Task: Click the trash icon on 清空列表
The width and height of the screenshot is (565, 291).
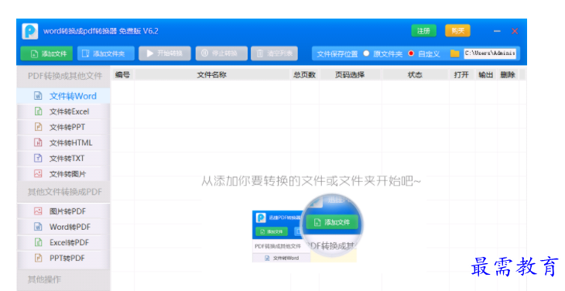Action: (x=260, y=53)
